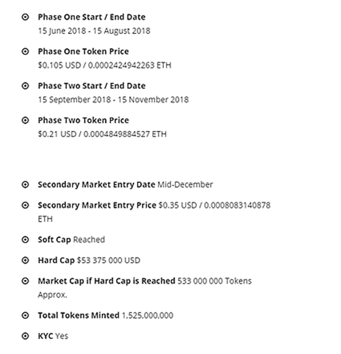Click bullet icon beside Soft Cap
341x354 pixels.
(25, 239)
